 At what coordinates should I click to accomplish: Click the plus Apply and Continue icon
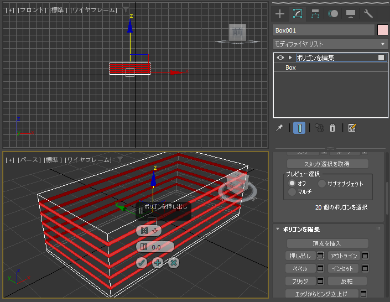(x=158, y=263)
